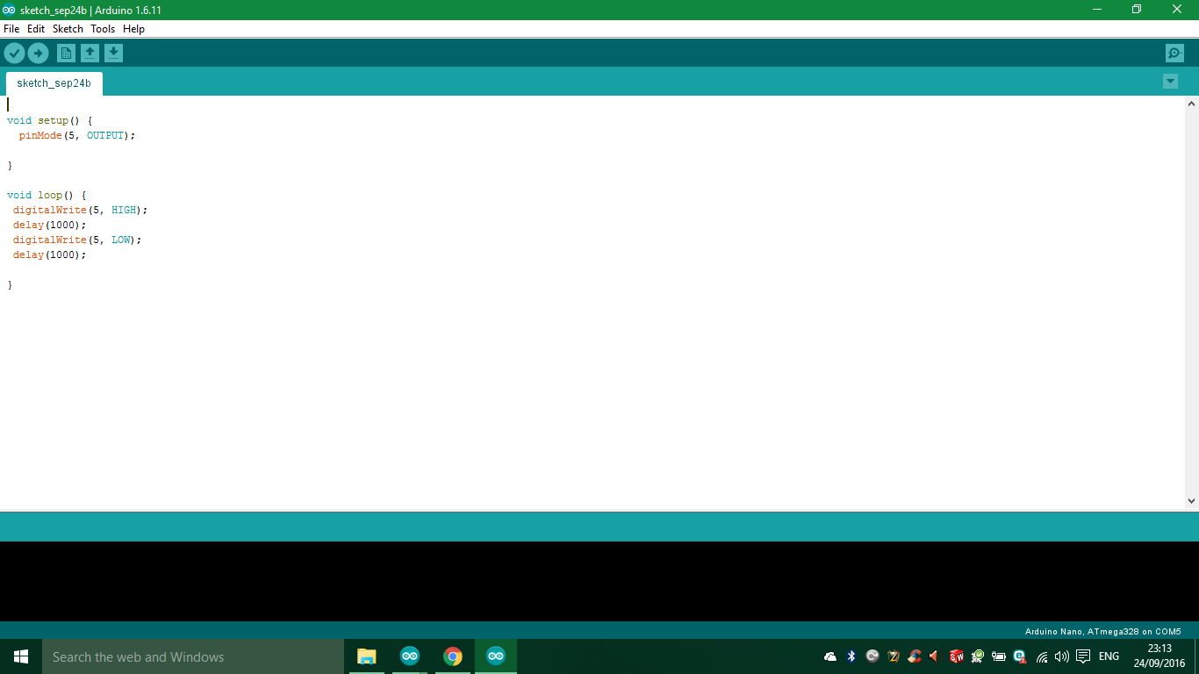This screenshot has width=1199, height=674.
Task: Click the shield 'Z' tray icon
Action: [894, 656]
